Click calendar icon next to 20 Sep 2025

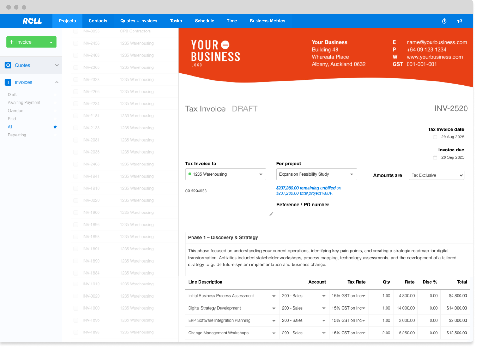point(435,157)
